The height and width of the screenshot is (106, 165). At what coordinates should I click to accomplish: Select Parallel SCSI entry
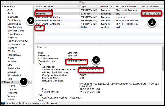(14, 55)
